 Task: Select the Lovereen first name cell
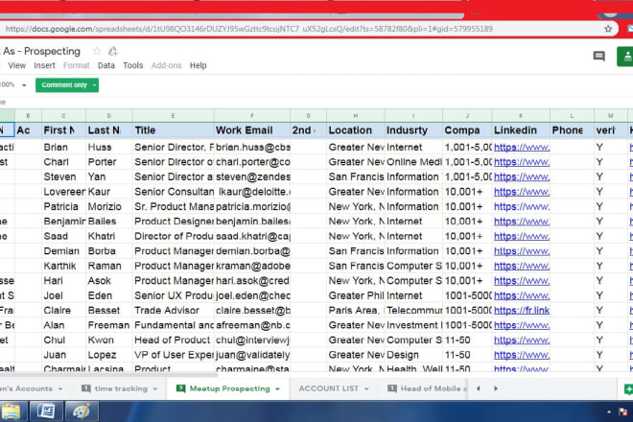[x=63, y=192]
